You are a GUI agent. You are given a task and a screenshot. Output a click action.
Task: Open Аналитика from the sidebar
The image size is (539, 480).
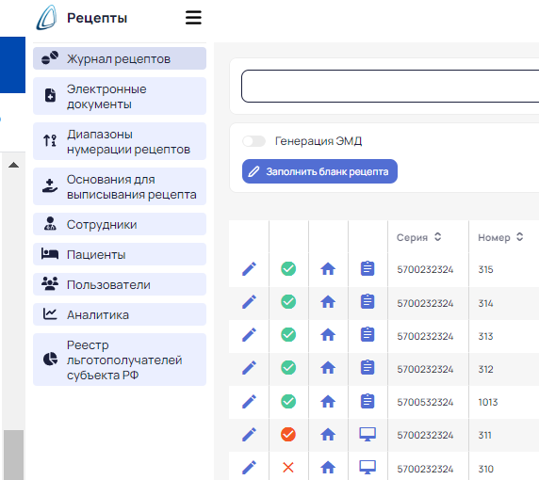coord(120,314)
